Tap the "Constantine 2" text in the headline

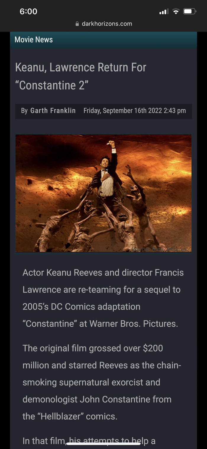pyautogui.click(x=52, y=85)
